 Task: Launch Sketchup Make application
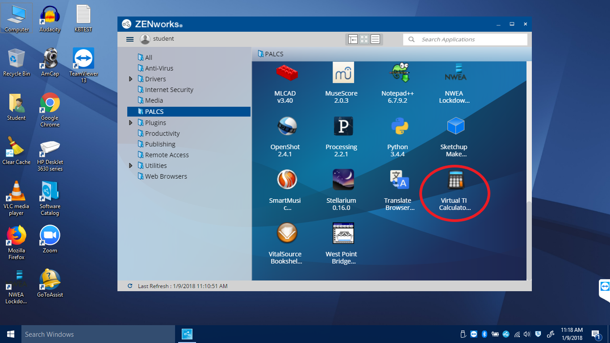[454, 137]
